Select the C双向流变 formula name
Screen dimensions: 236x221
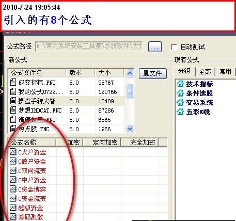pos(32,171)
